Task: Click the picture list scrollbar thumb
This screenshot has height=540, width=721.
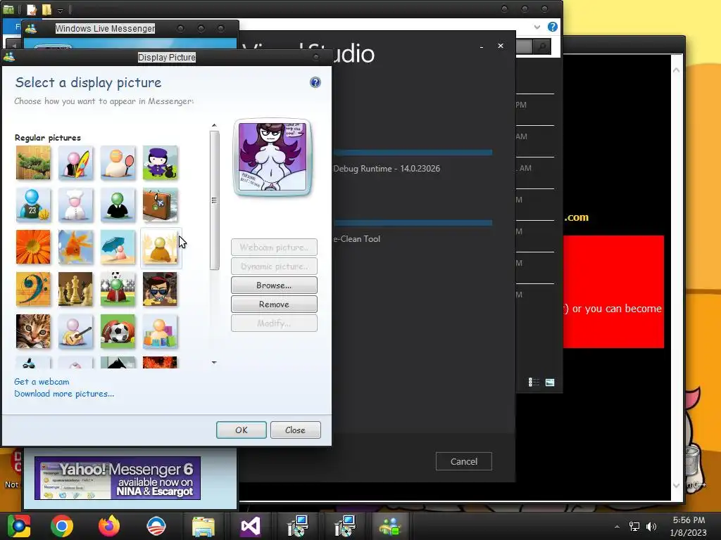Action: click(214, 200)
